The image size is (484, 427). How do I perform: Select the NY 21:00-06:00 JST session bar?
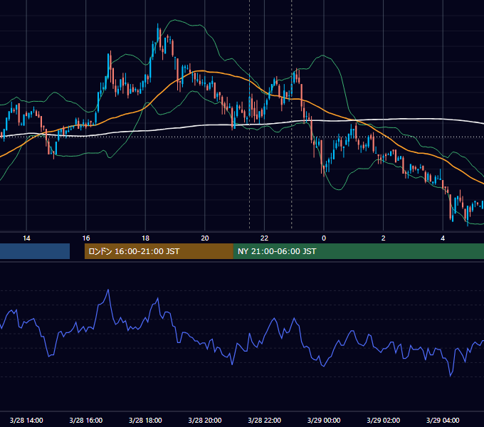coord(358,251)
